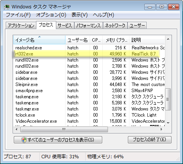
Task: Click the vertical scrollbar down arrow
Action: (168, 123)
